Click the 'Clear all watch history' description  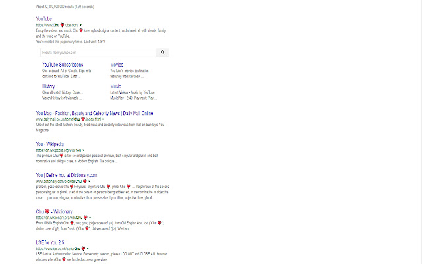pyautogui.click(x=63, y=95)
